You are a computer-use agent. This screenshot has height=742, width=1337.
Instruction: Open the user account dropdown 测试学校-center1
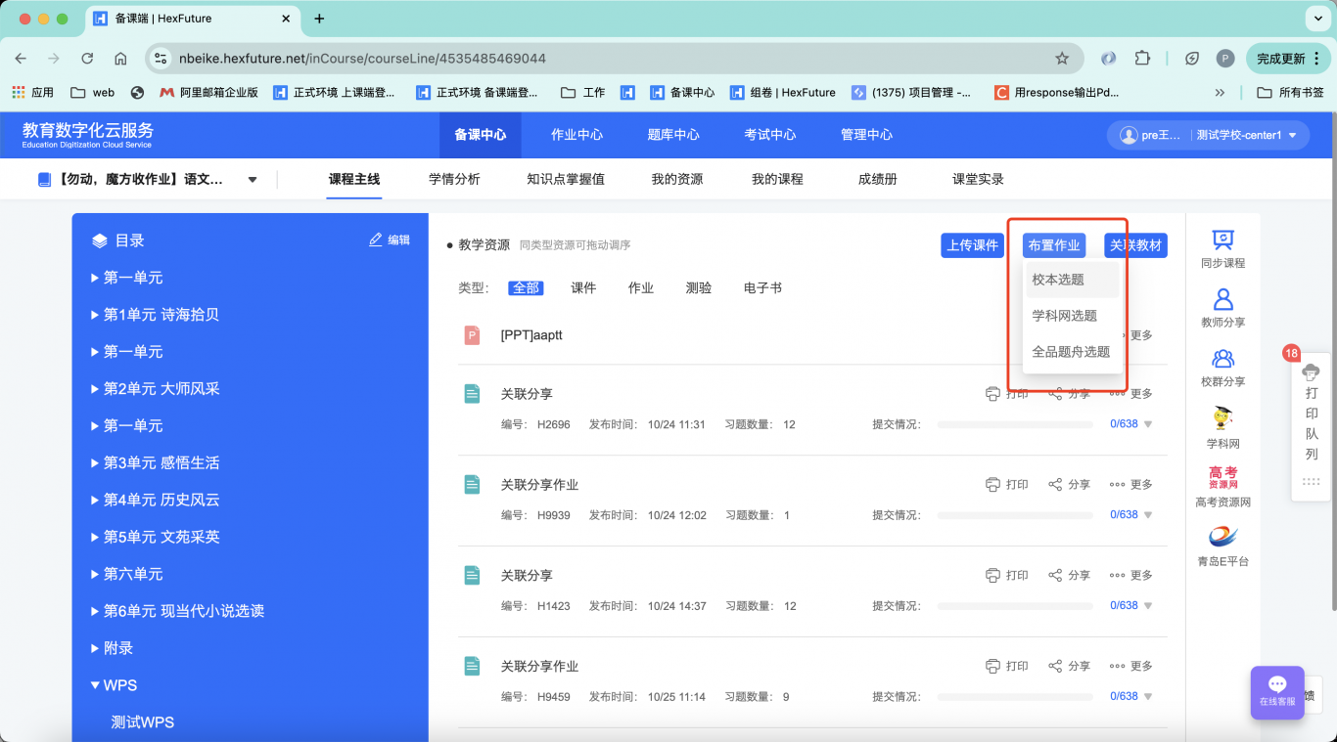(x=1246, y=136)
